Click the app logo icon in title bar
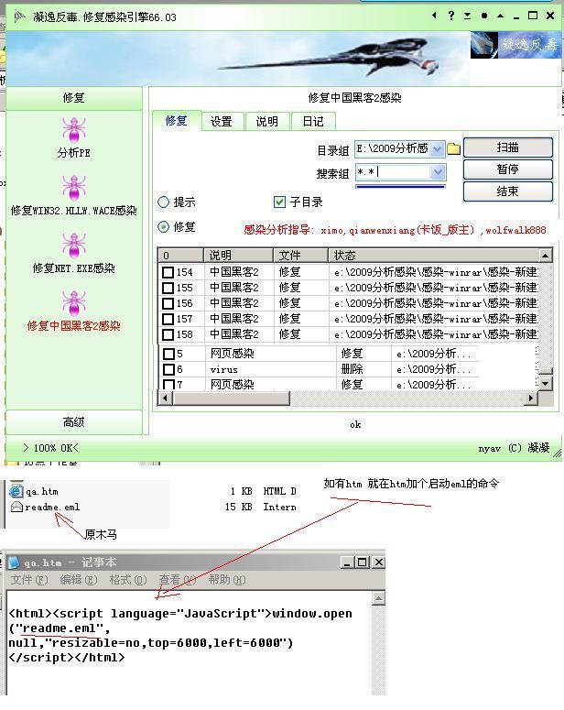Image resolution: width=564 pixels, height=710 pixels. pyautogui.click(x=19, y=16)
